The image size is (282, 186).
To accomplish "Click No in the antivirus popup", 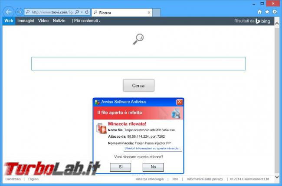I will [153, 167].
